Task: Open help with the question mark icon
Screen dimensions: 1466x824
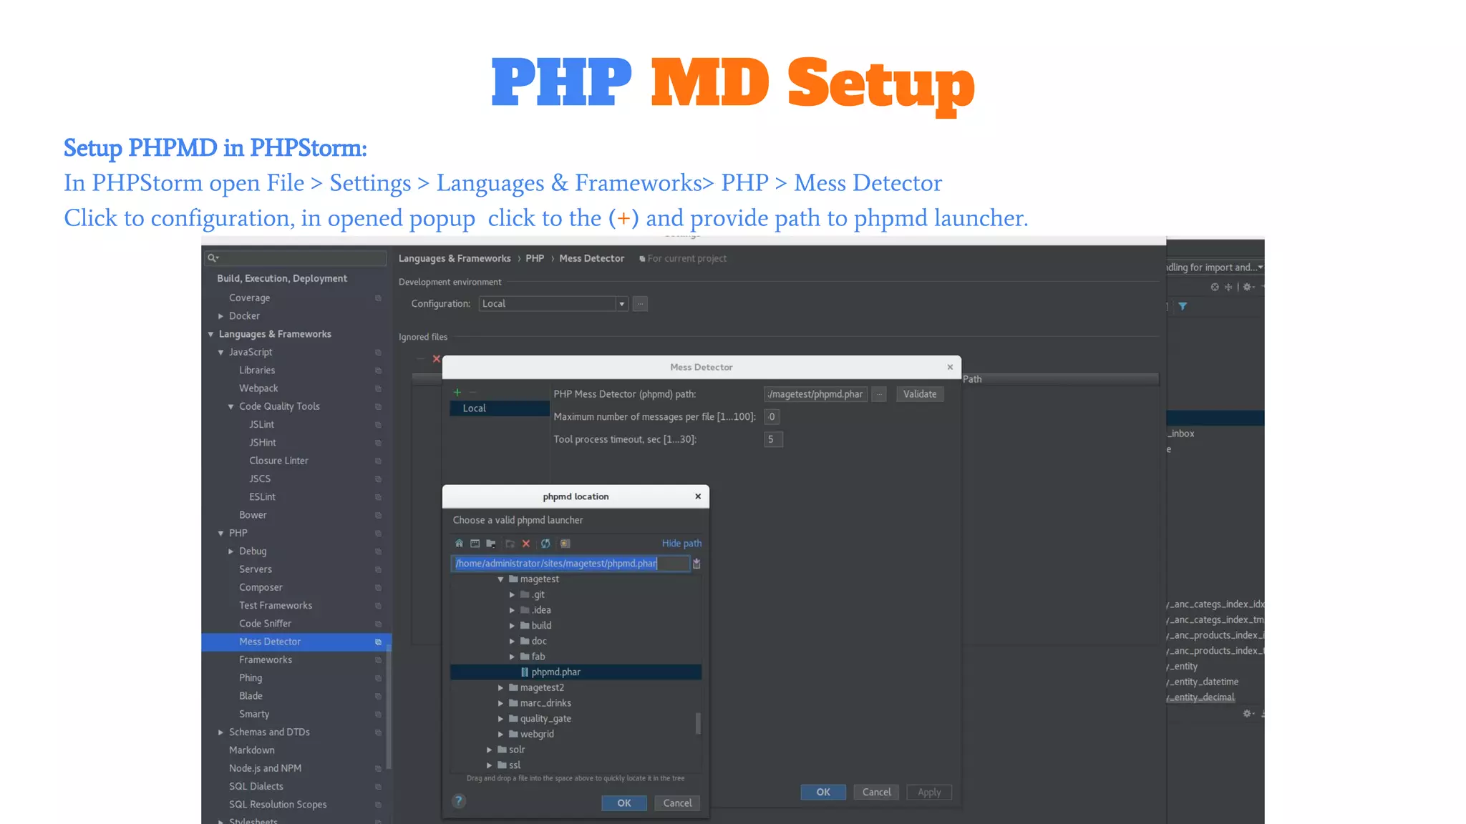Action: pyautogui.click(x=459, y=801)
